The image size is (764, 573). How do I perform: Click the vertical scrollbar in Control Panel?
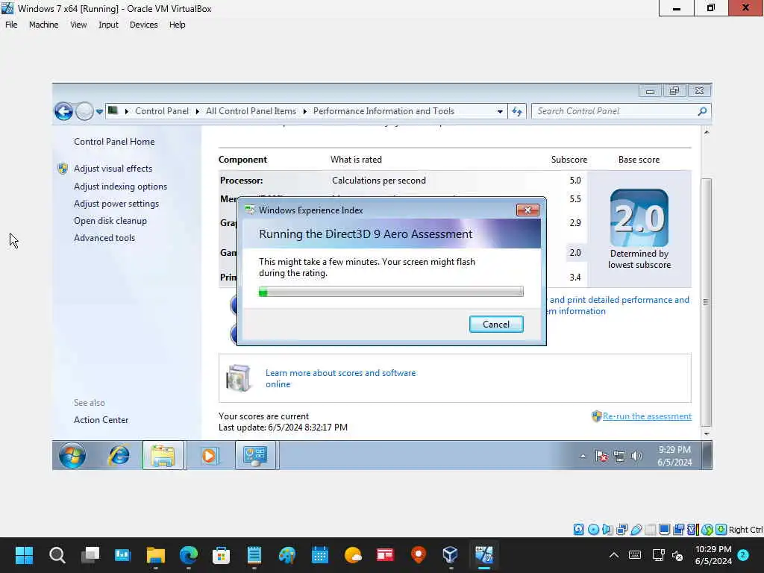[706, 302]
